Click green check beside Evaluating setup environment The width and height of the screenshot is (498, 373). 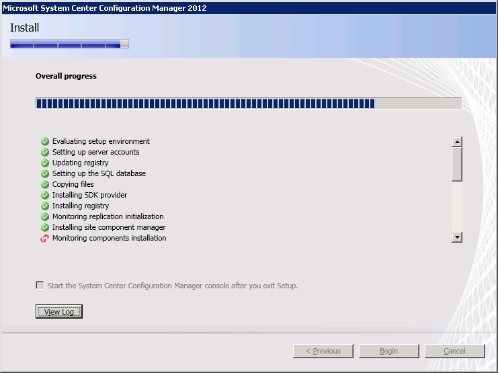click(45, 141)
